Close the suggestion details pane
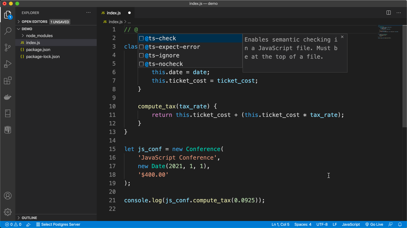The height and width of the screenshot is (228, 407). pos(342,37)
